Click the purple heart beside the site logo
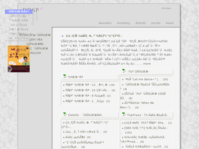The height and width of the screenshot is (149, 199). tap(41, 8)
